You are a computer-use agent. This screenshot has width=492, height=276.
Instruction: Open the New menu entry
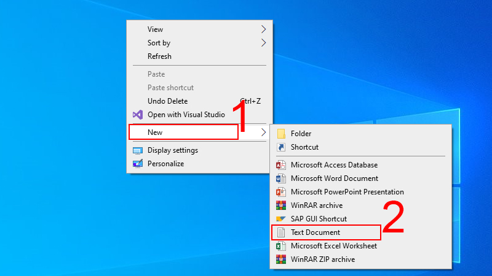point(199,132)
